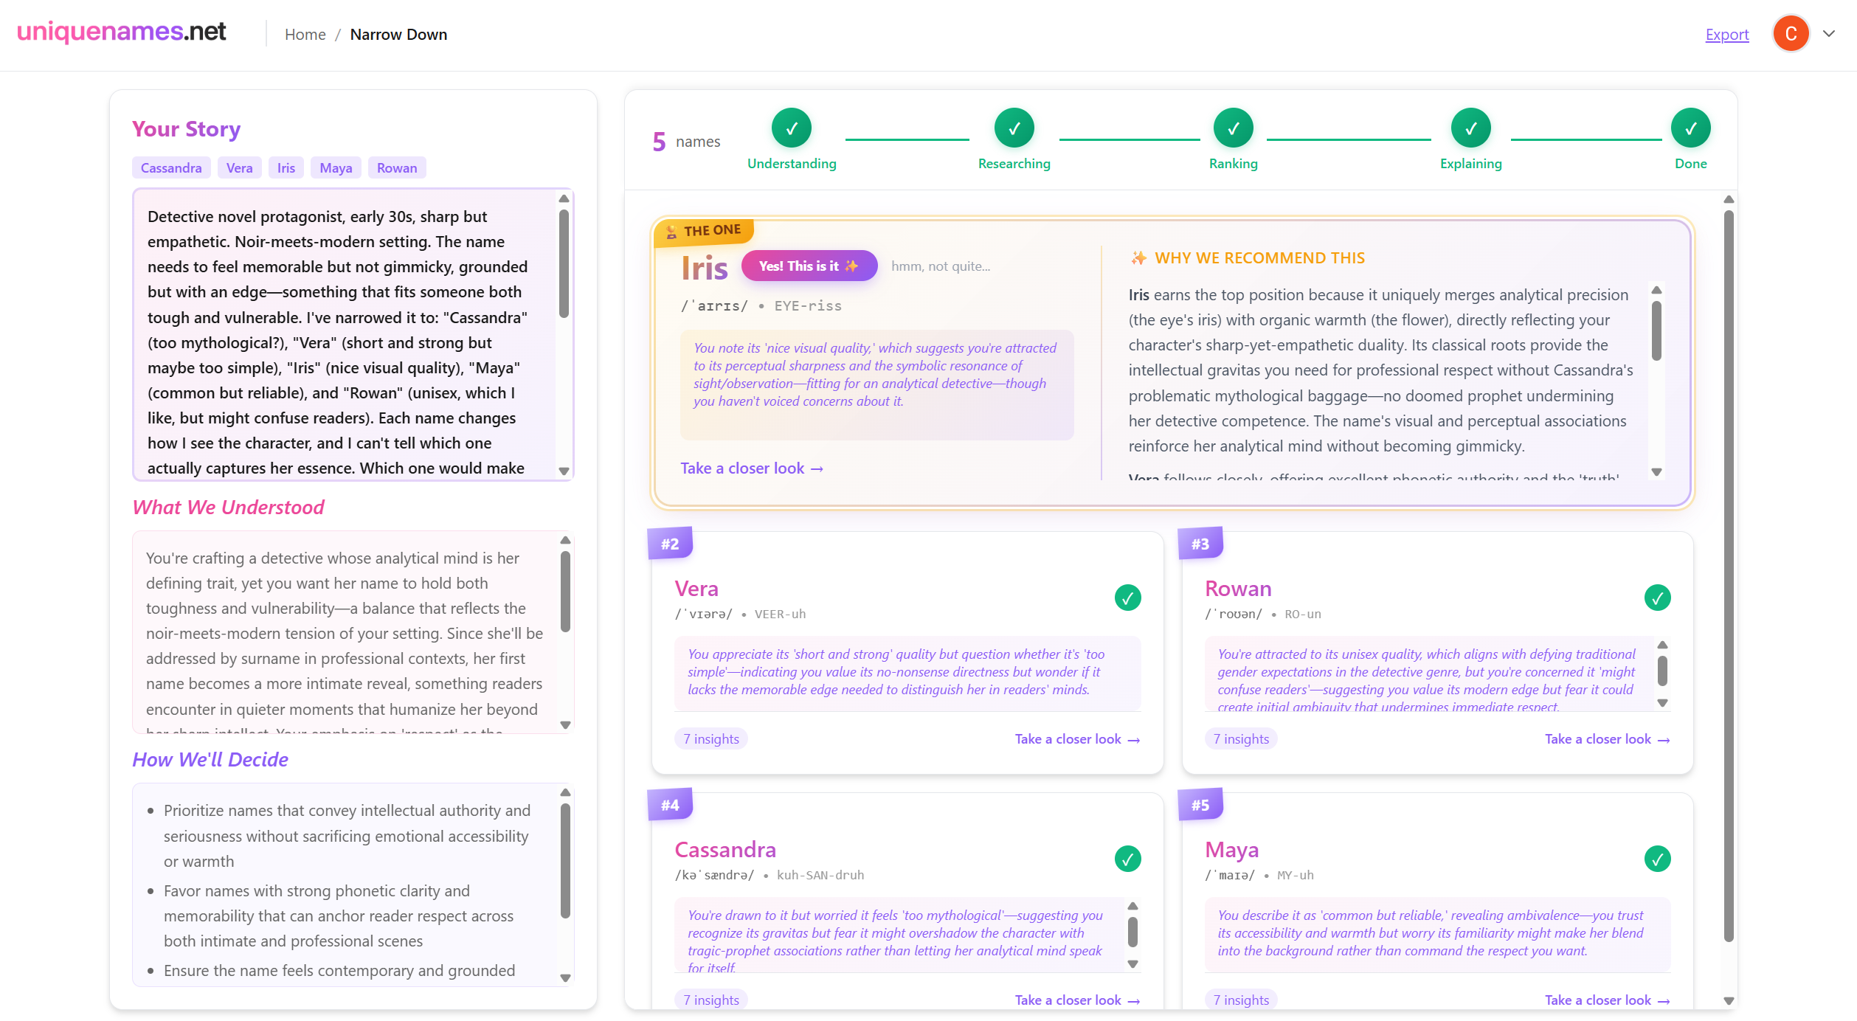1857x1021 pixels.
Task: Click the Understanding step checkmark icon
Action: tap(791, 128)
